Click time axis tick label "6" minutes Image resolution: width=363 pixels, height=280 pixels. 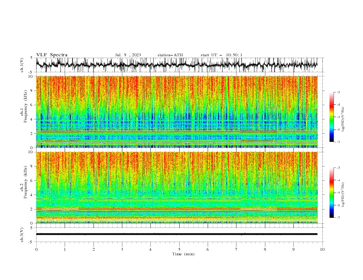point(208,249)
